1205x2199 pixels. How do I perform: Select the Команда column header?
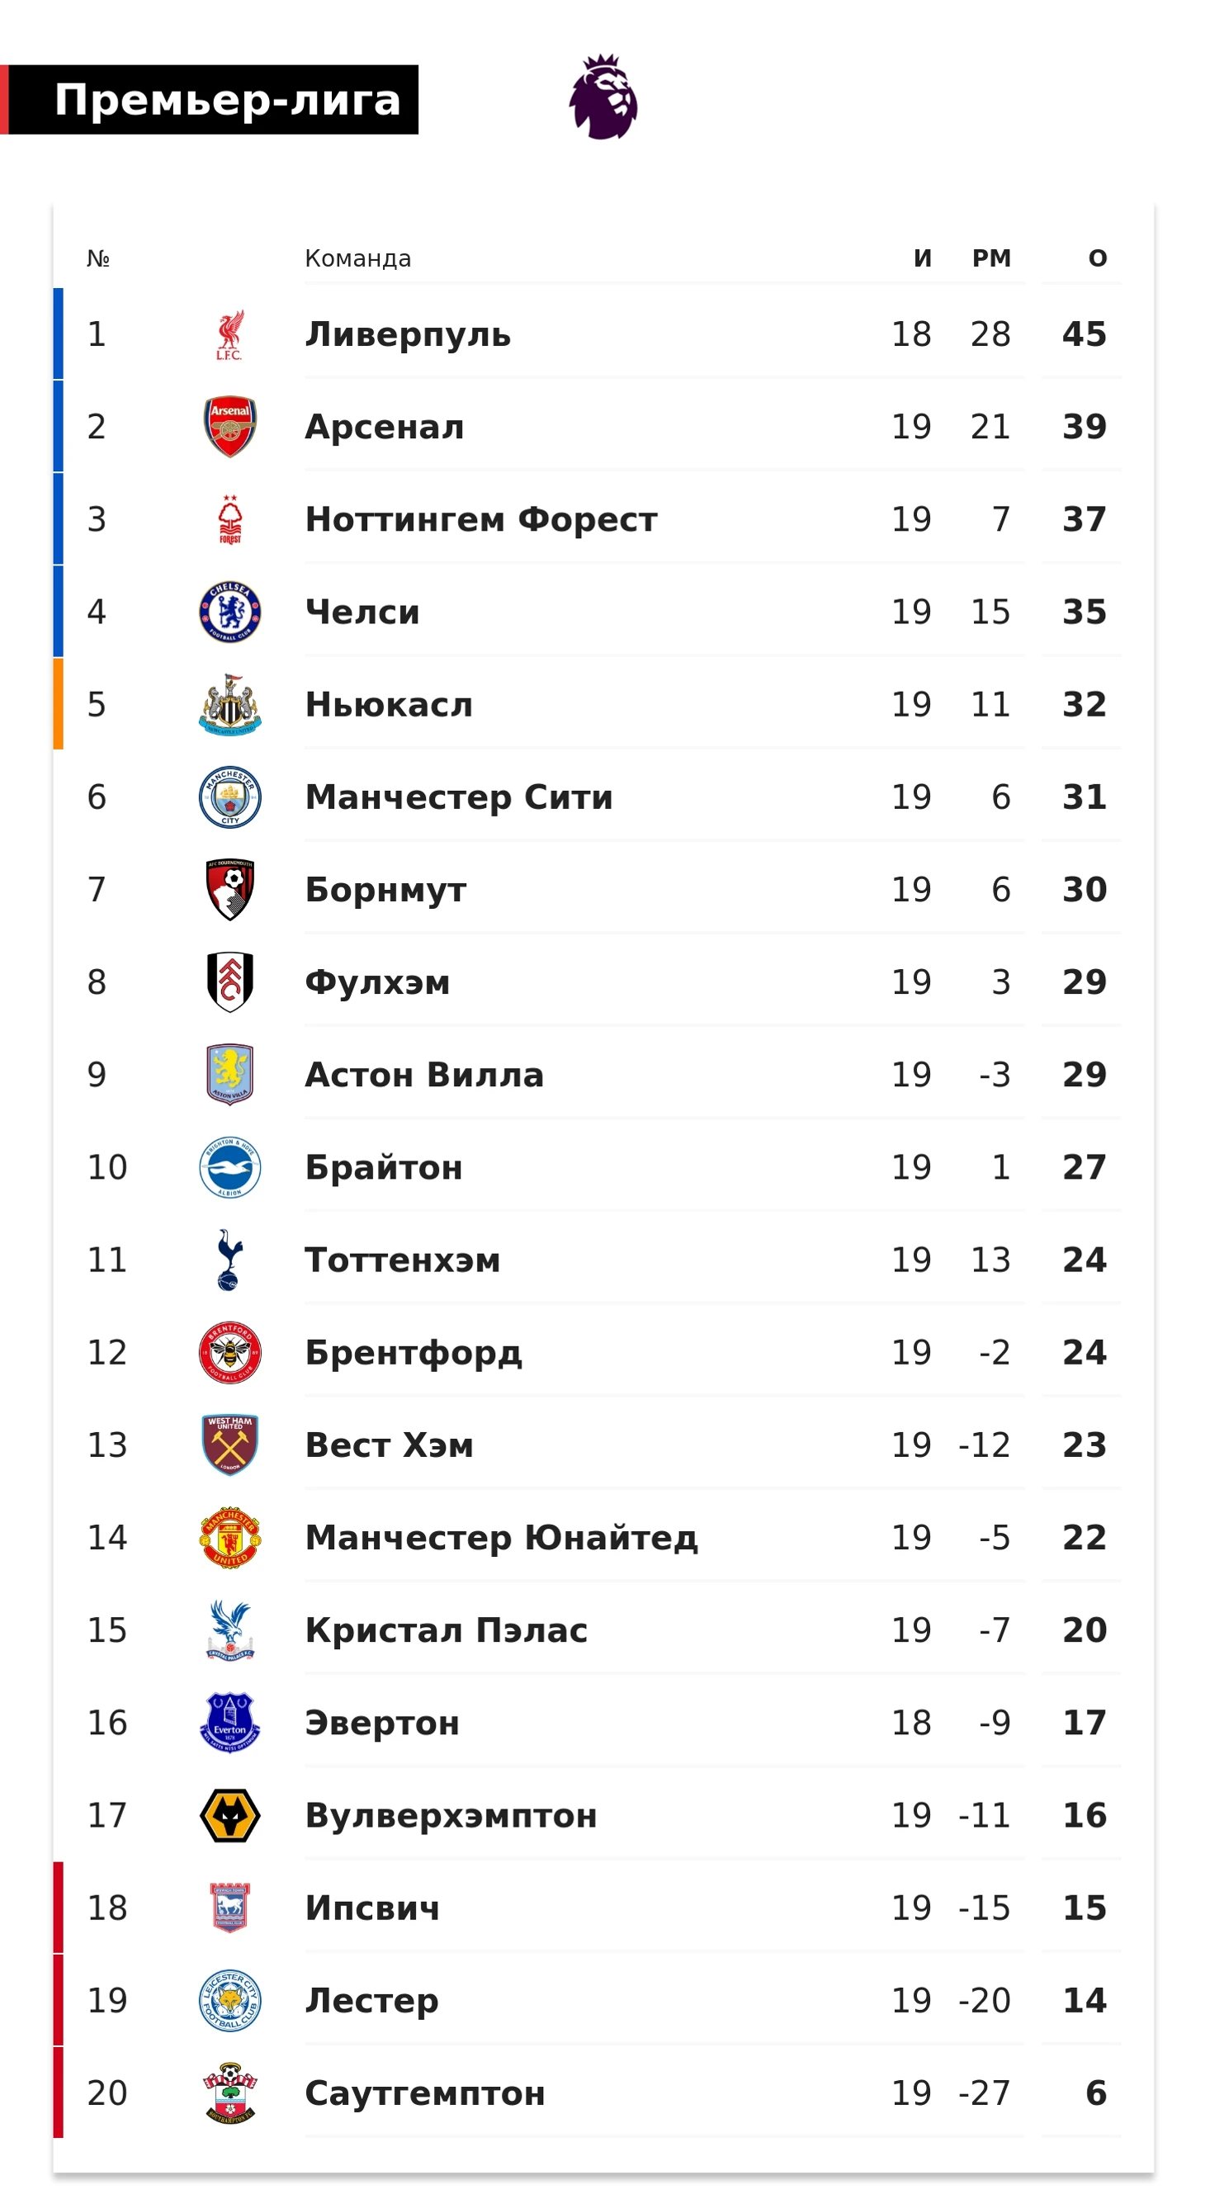(357, 258)
